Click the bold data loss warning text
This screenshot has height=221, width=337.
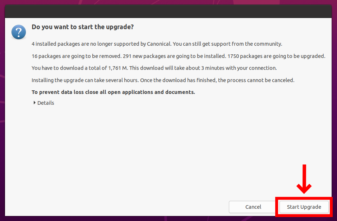113,92
